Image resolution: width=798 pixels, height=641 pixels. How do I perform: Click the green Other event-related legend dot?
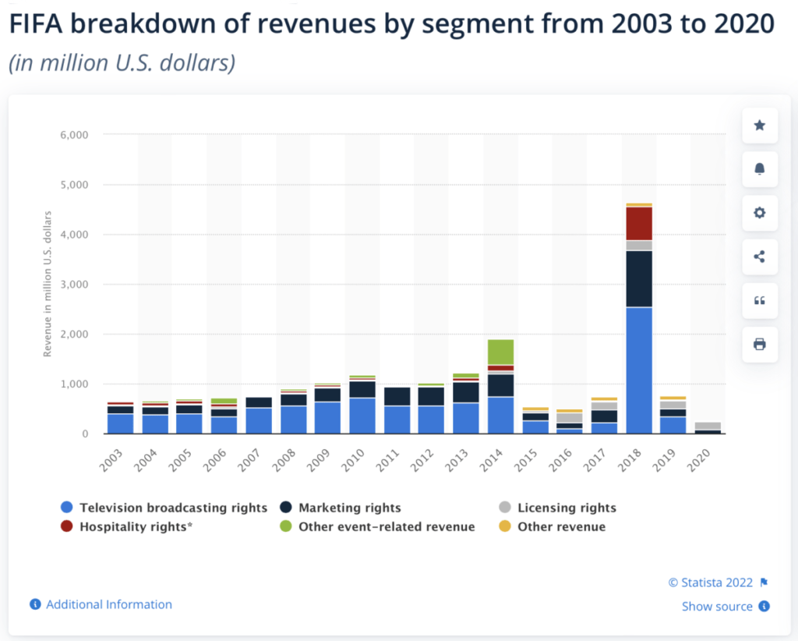(x=286, y=526)
